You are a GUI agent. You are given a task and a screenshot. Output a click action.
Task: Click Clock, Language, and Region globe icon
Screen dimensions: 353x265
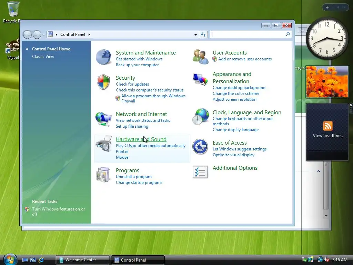tap(200, 117)
